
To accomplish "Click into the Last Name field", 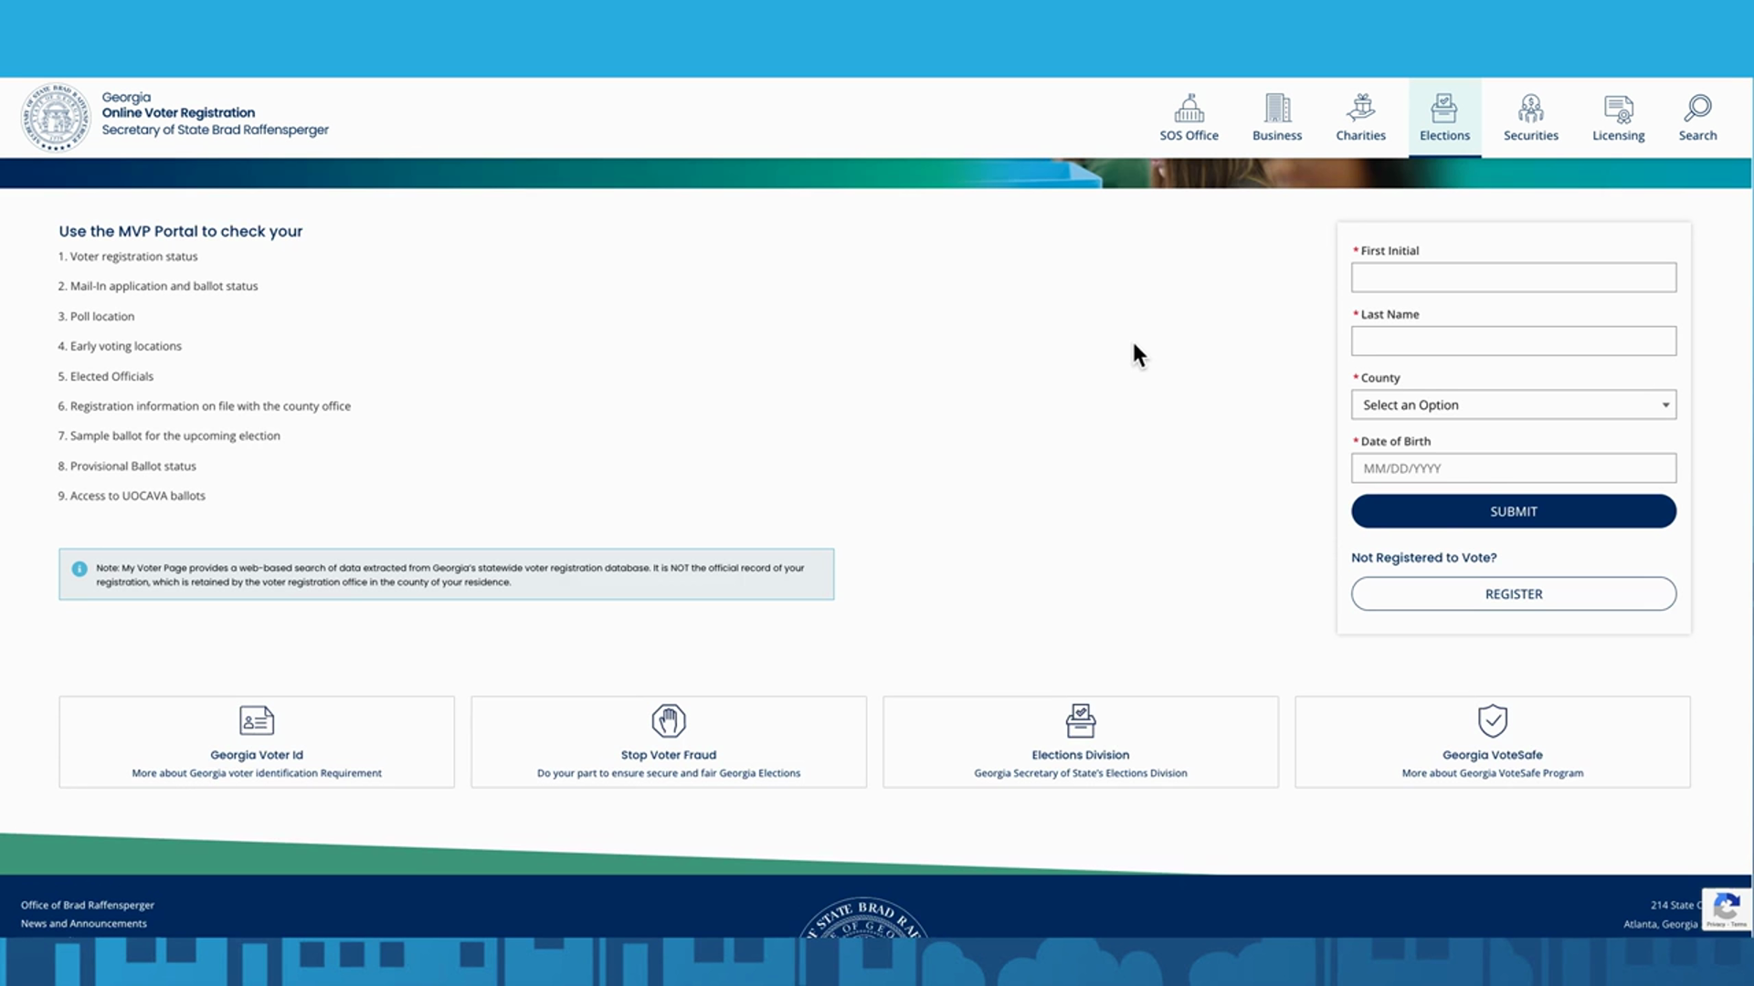I will pyautogui.click(x=1514, y=341).
